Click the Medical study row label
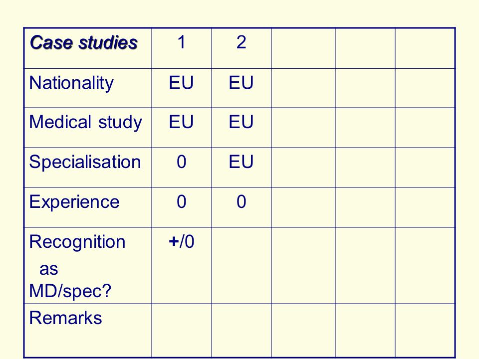Viewport: 479px width, 359px height. point(88,128)
